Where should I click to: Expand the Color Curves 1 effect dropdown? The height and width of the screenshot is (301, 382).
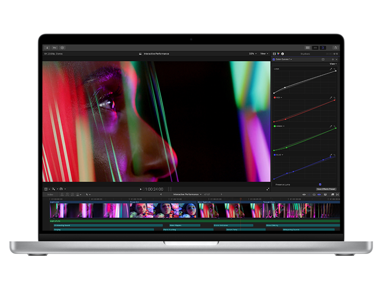click(x=291, y=59)
